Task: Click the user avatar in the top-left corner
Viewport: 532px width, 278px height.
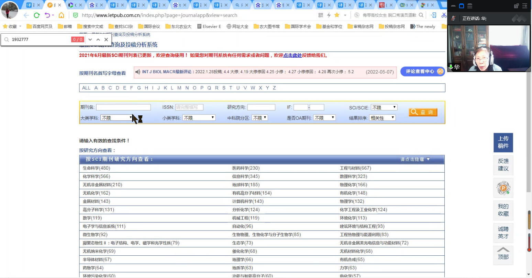Action: 9,10
